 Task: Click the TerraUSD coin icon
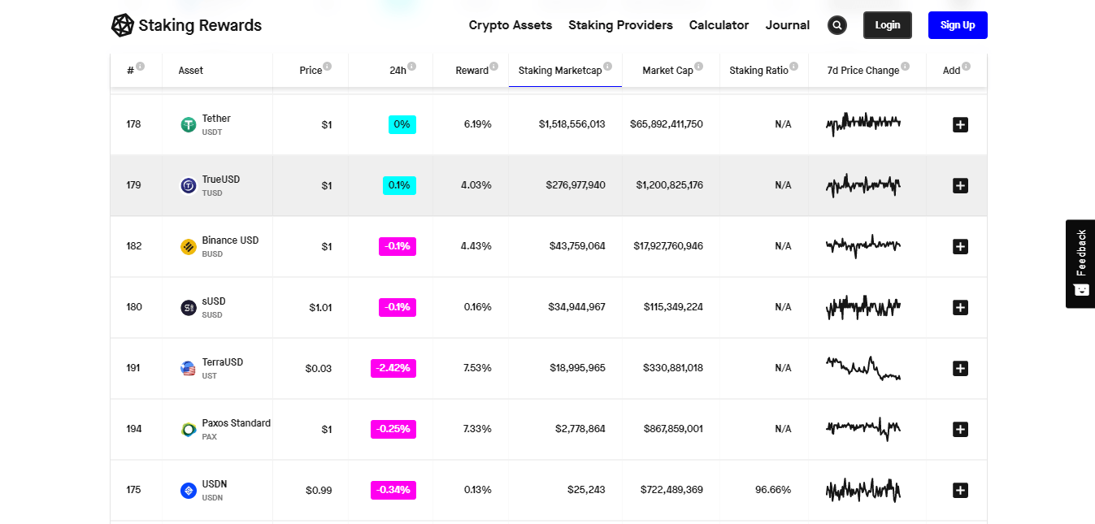pos(189,368)
